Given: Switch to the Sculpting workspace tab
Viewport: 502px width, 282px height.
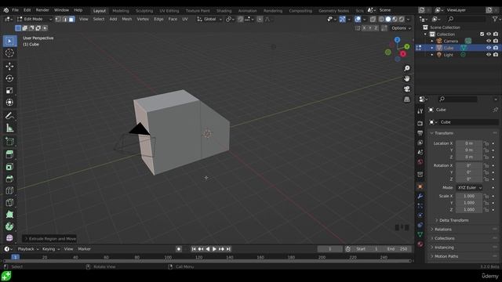Looking at the screenshot, I should (x=144, y=10).
